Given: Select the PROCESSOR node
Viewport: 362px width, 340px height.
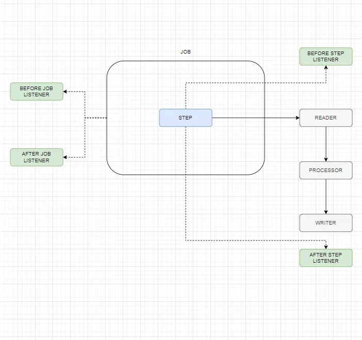Looking at the screenshot, I should 325,171.
